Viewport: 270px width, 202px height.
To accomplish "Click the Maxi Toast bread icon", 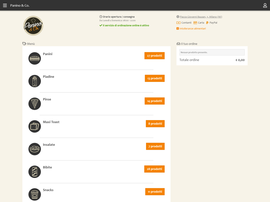I will tap(35, 126).
